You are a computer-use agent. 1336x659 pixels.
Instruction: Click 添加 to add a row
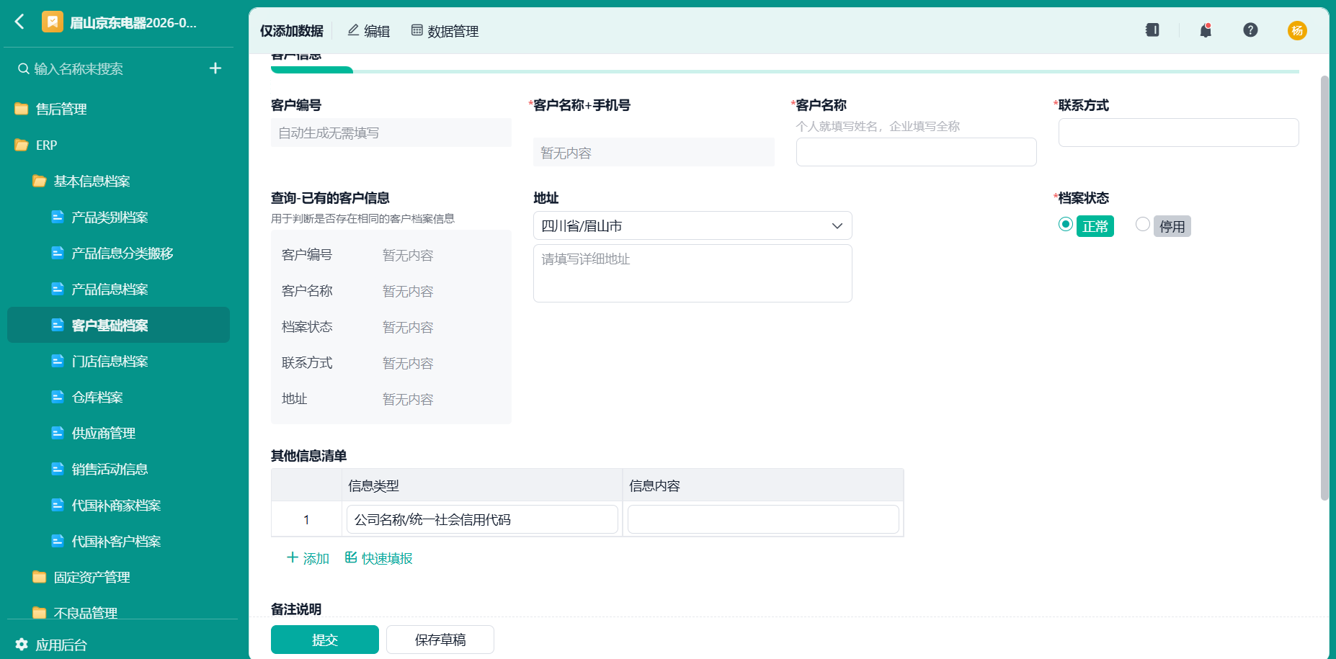(x=308, y=558)
